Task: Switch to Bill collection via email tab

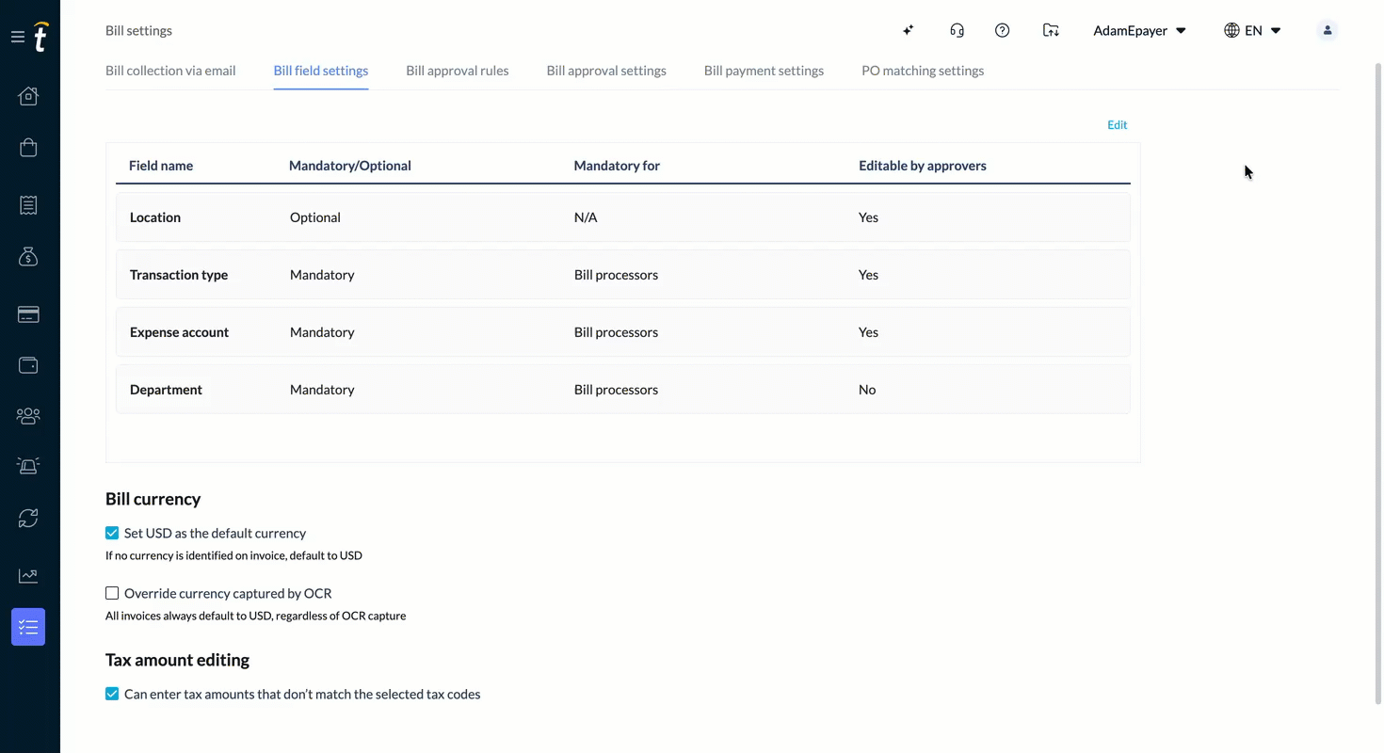Action: [x=170, y=71]
